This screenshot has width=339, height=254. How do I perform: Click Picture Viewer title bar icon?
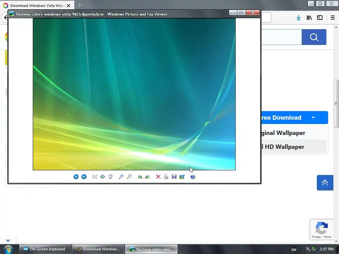click(x=12, y=14)
